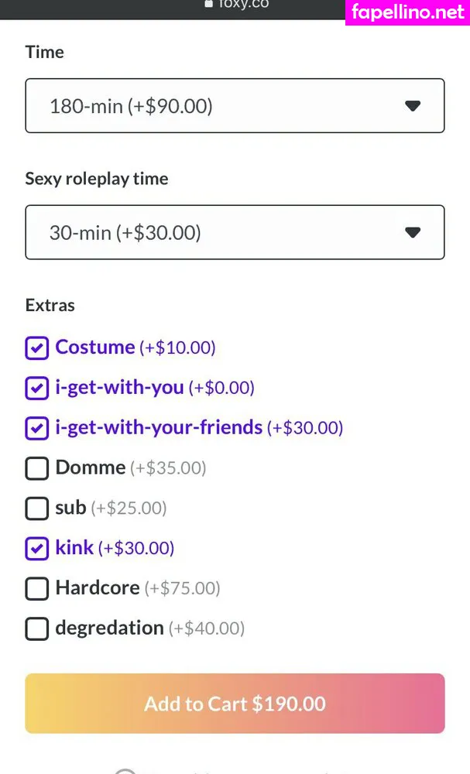470x774 pixels.
Task: Click the kink option label
Action: 74,548
